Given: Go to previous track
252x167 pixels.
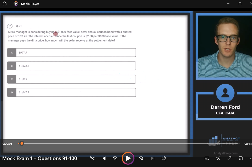Looking at the screenshot, I should coord(104,158).
